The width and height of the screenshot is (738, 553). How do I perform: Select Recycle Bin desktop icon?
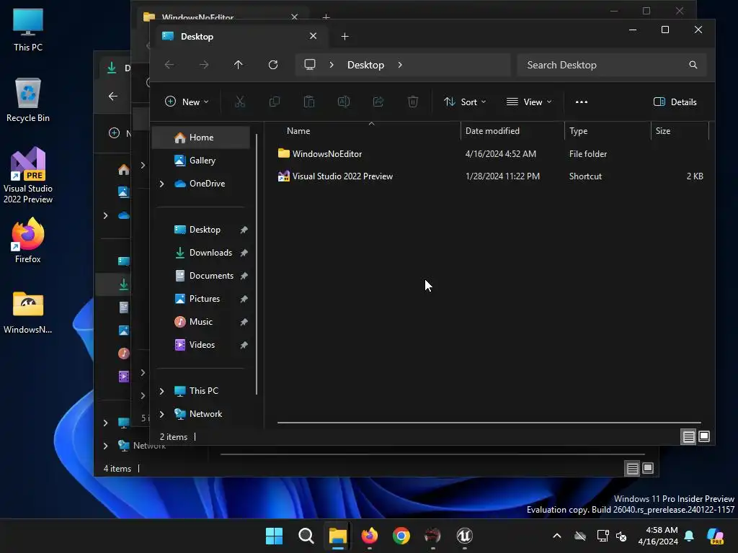(x=28, y=99)
